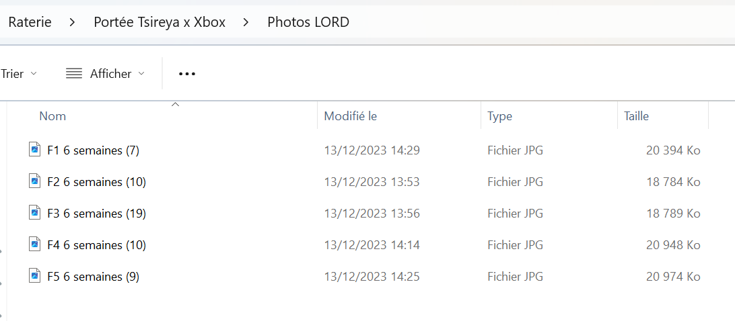Sort files by Nom column header
Viewport: 735px width, 321px height.
point(53,116)
